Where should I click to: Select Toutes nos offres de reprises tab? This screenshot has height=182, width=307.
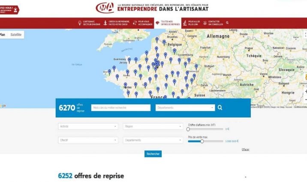pyautogui.click(x=168, y=23)
